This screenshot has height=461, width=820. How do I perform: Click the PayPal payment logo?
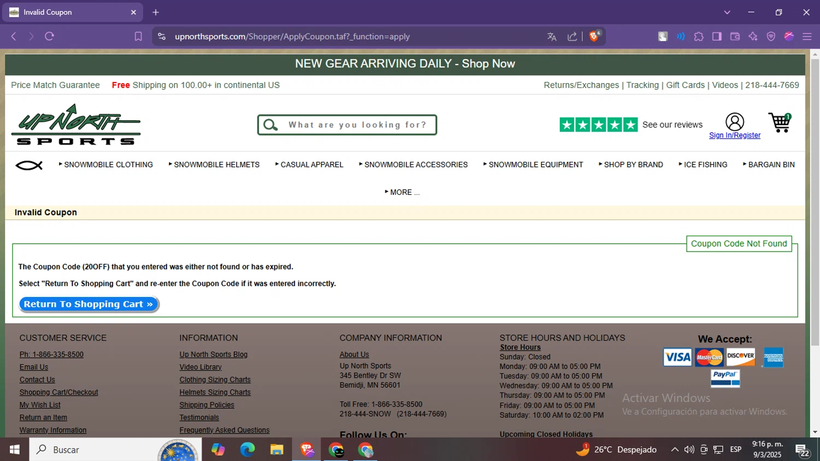click(725, 378)
